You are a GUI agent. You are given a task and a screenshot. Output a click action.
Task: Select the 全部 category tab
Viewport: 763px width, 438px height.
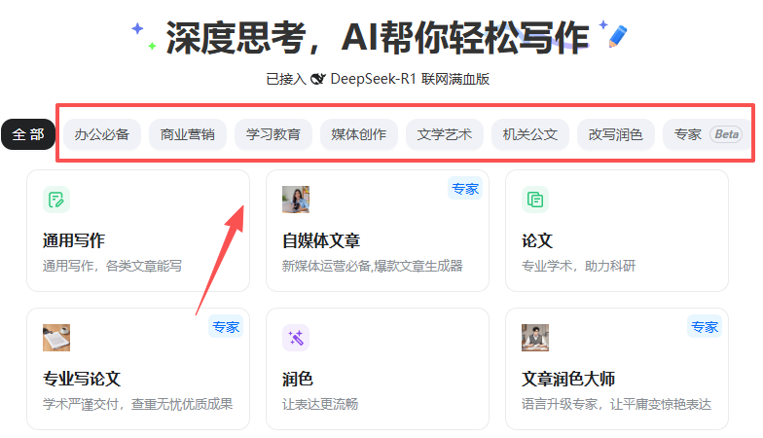coord(28,134)
